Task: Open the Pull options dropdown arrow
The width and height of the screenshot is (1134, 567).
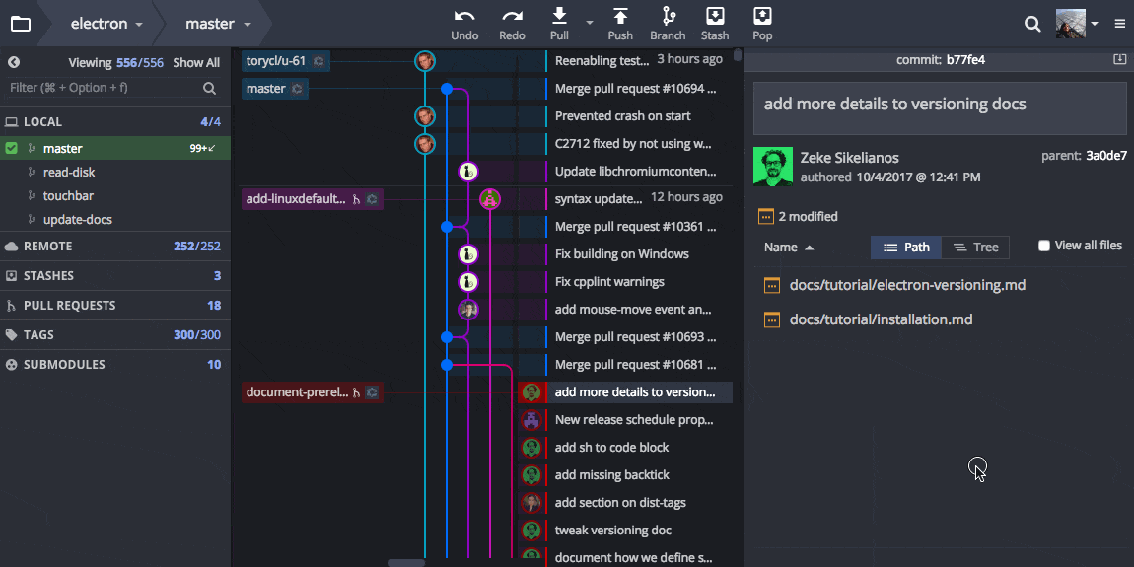Action: 590,23
